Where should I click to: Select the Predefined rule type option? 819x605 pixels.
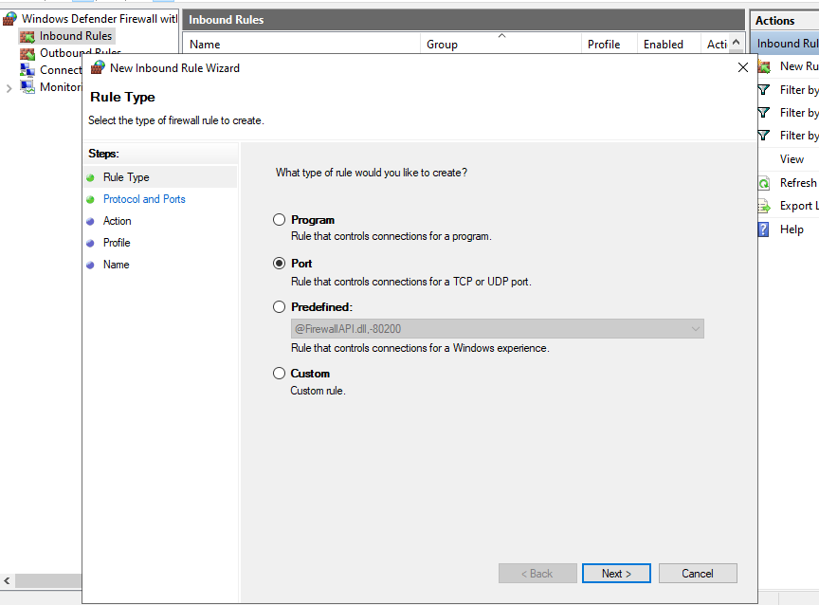[279, 306]
